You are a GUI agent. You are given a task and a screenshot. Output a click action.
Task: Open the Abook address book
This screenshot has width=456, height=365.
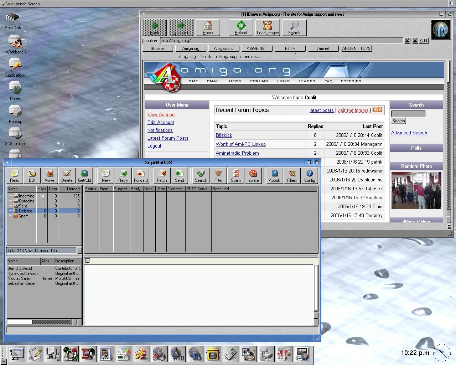274,176
